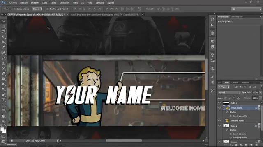Add a layer mask from panel footer
263x147 pixels.
point(236,145)
